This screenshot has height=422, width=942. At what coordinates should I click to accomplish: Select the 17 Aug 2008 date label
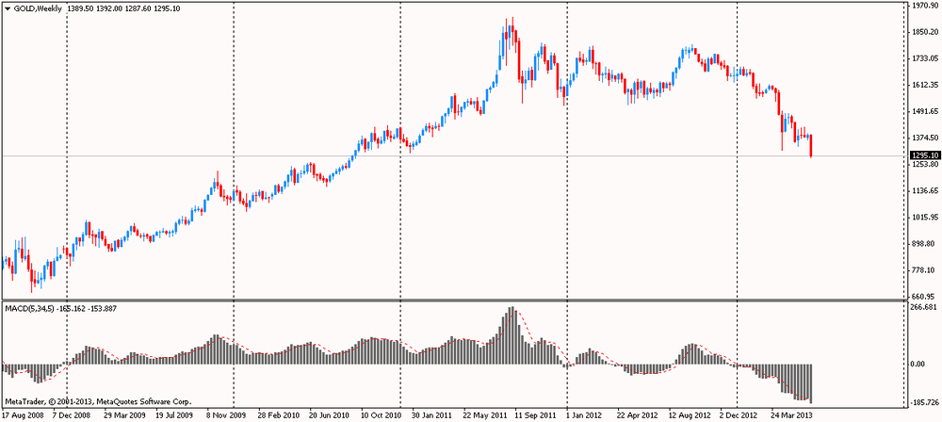click(x=24, y=414)
